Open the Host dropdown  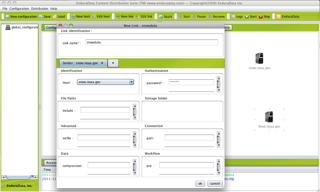105,82
